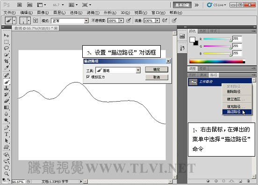The width and height of the screenshot is (258, 185).
Task: Open the brush panel toggle icon
Action: [x=36, y=21]
